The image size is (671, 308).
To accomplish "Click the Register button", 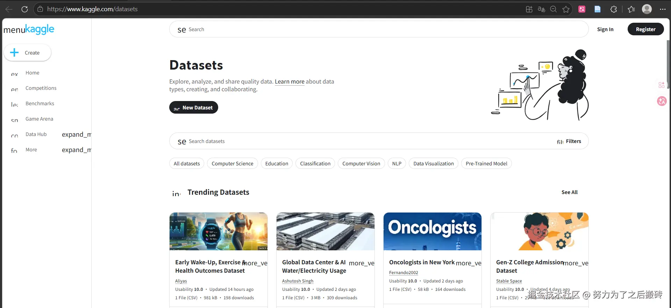I will [645, 29].
